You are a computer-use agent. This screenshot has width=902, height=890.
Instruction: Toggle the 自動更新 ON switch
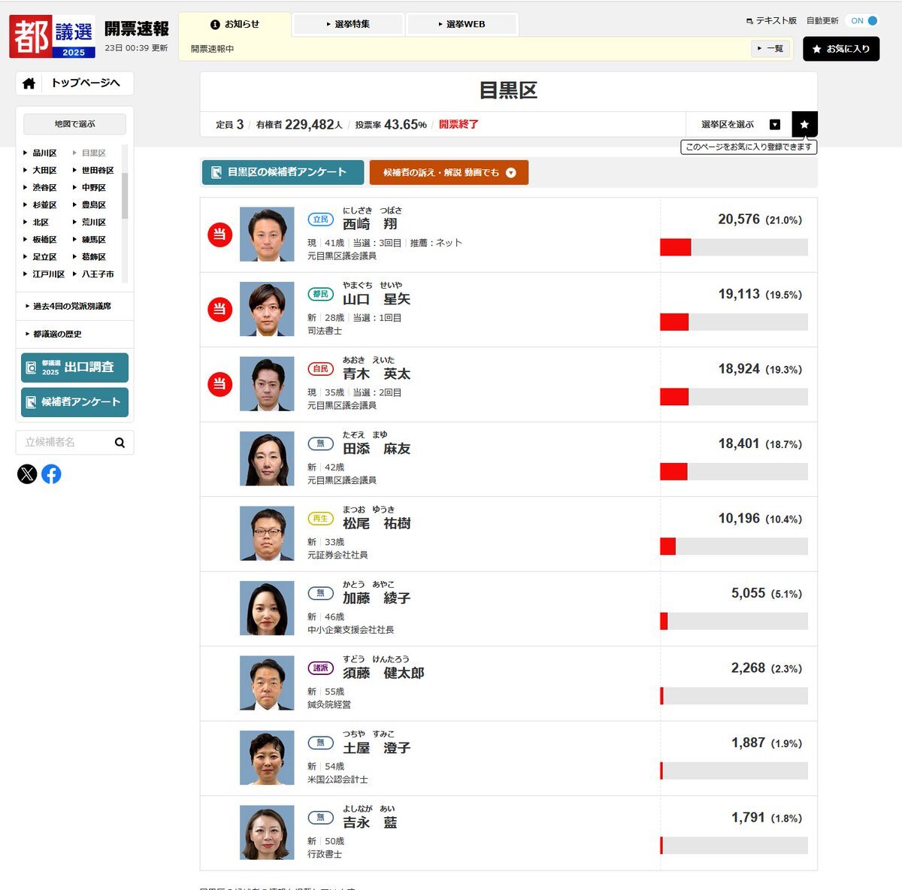point(864,21)
